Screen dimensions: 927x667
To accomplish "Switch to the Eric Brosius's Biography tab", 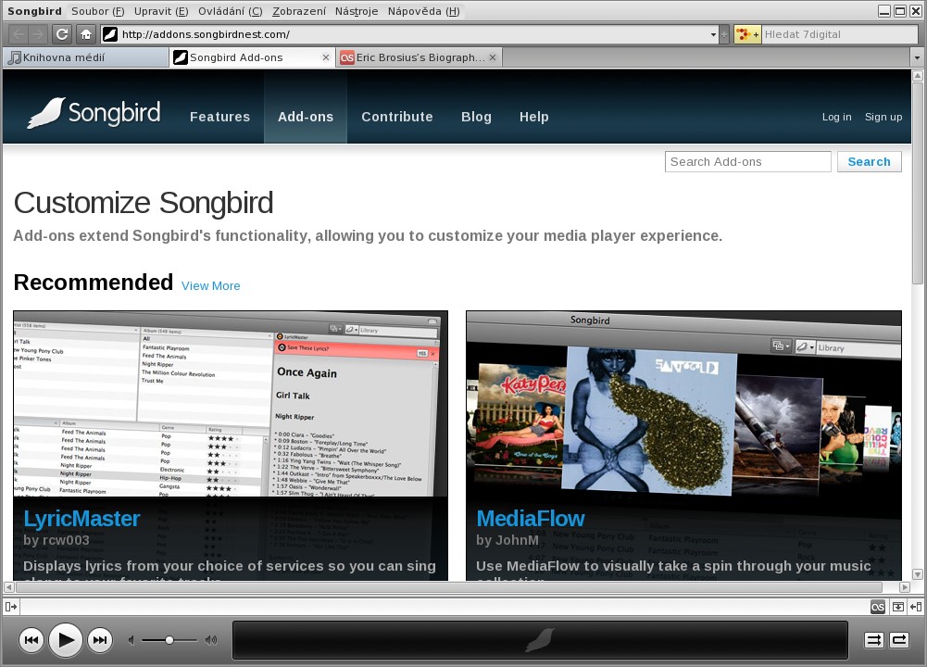I will point(420,57).
